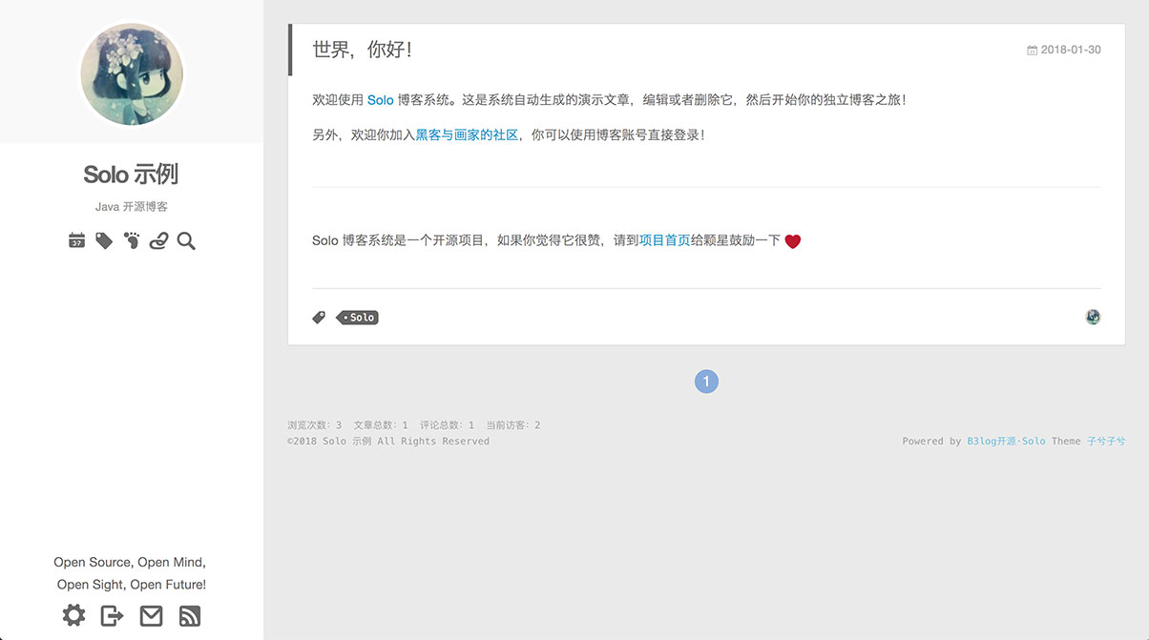Open the archives calendar icon in sidebar

point(77,241)
